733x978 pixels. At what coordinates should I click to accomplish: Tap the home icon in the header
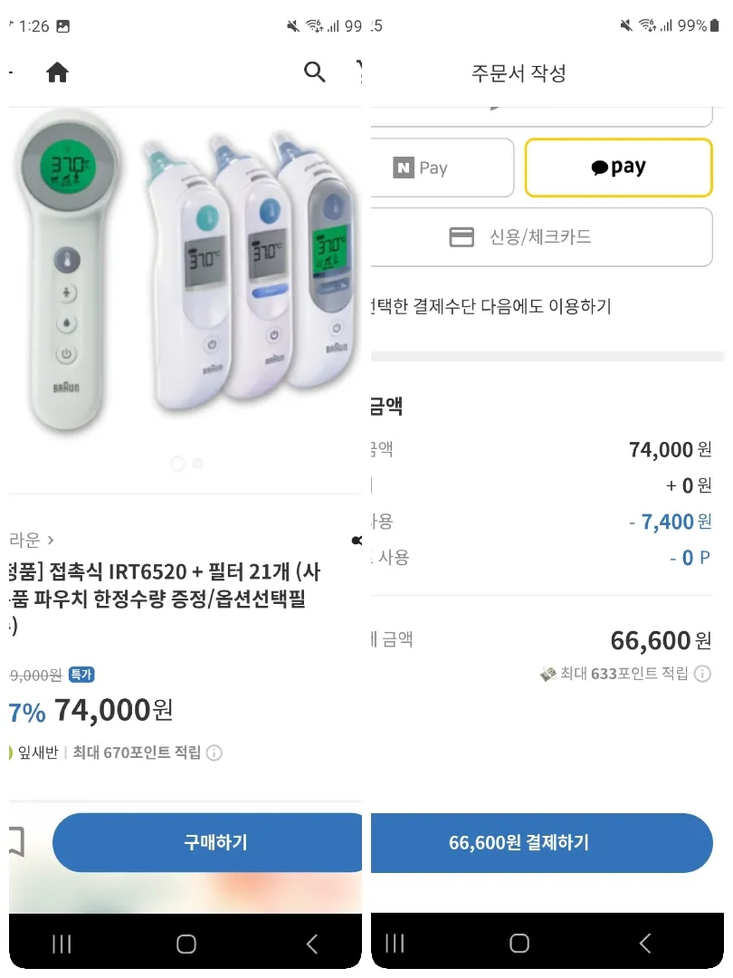point(57,72)
